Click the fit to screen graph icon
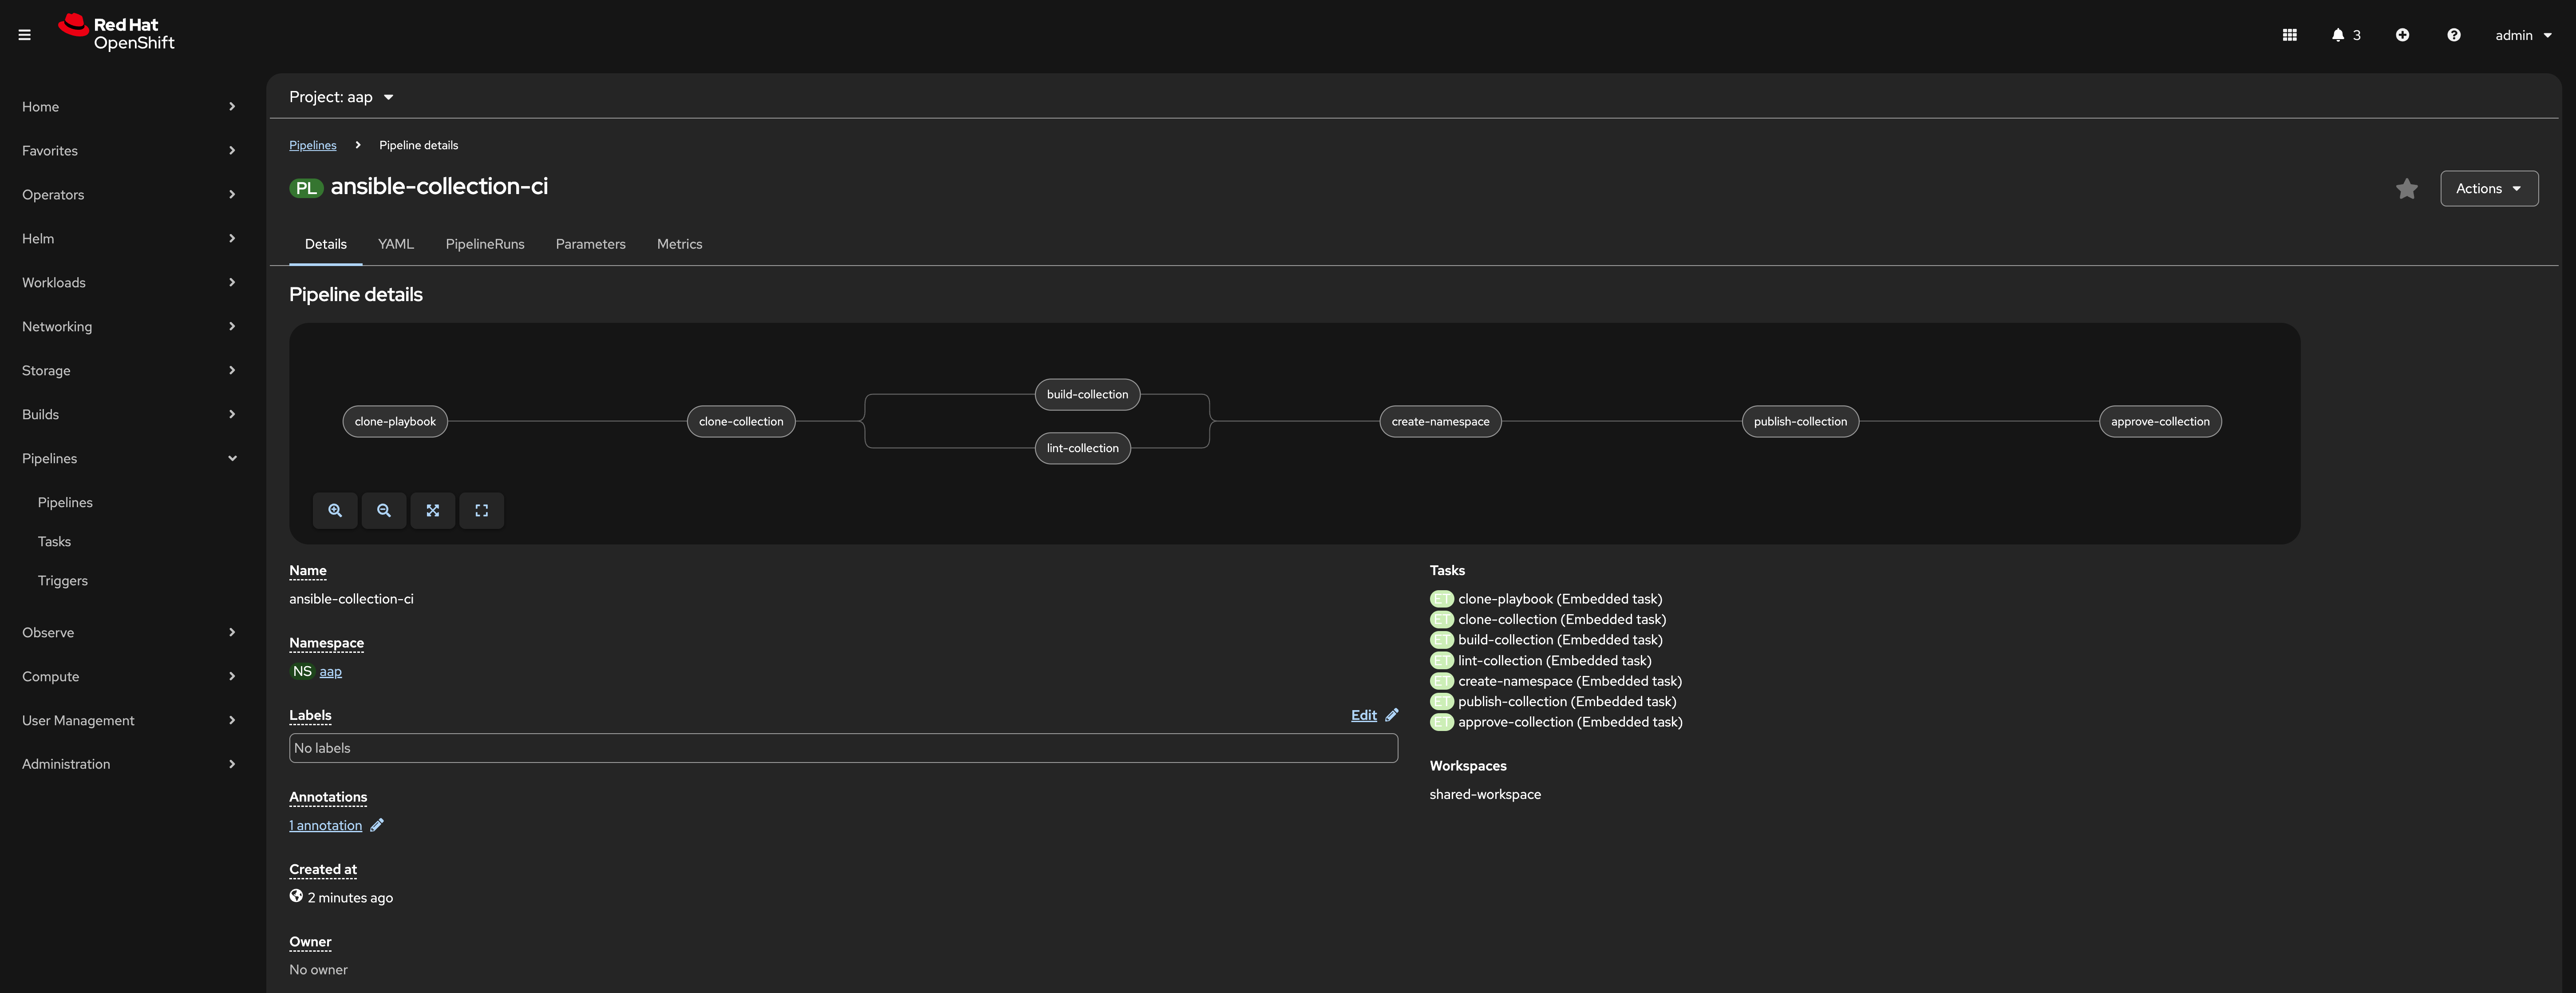The height and width of the screenshot is (993, 2576). tap(433, 511)
